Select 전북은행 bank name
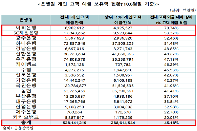Viewport: 197px width, 131px height. click(x=26, y=75)
